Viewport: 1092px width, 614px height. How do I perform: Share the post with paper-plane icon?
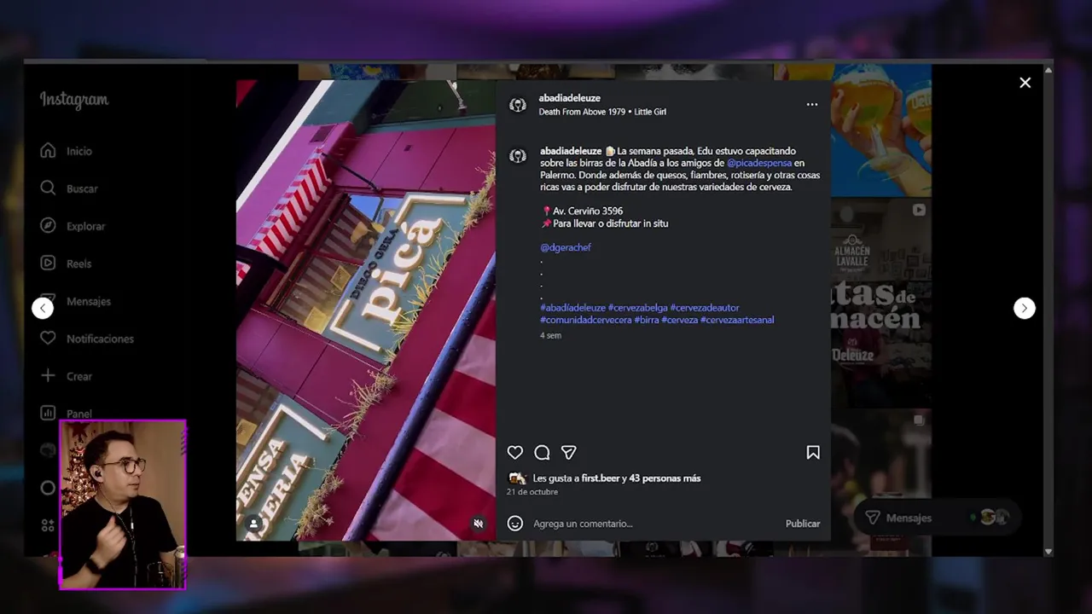pos(569,453)
